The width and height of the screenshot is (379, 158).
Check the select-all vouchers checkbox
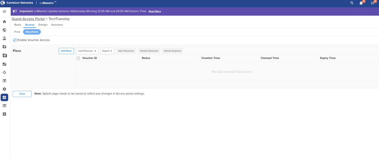[x=78, y=58]
